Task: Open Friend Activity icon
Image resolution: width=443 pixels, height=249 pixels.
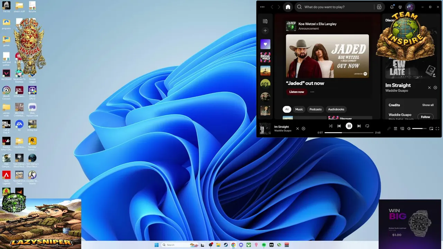Action: tap(400, 7)
